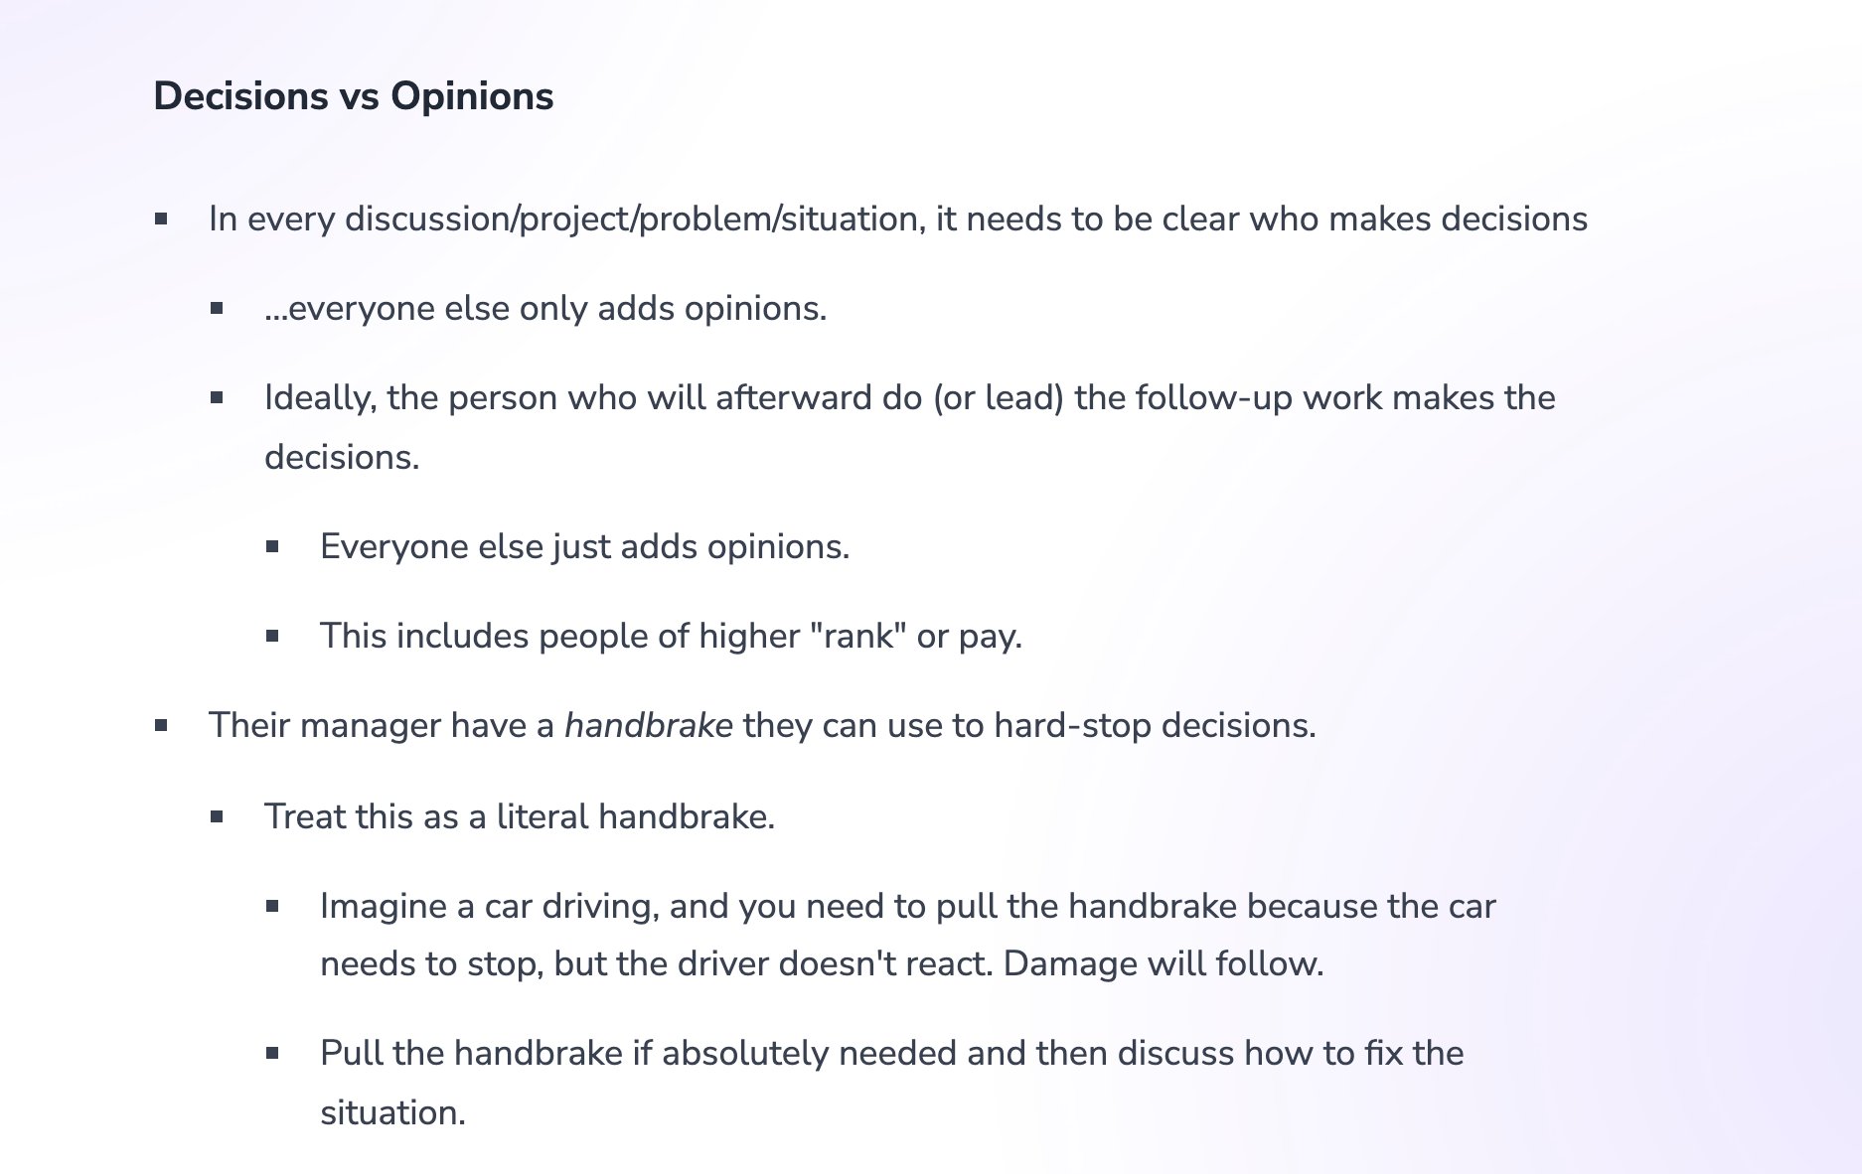Click the 'Decisions vs Opinions' heading
This screenshot has height=1174, width=1862.
(x=354, y=96)
